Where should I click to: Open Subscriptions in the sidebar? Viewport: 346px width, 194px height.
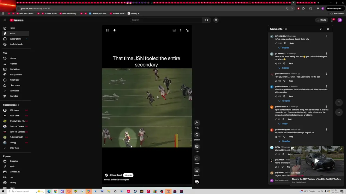click(15, 39)
